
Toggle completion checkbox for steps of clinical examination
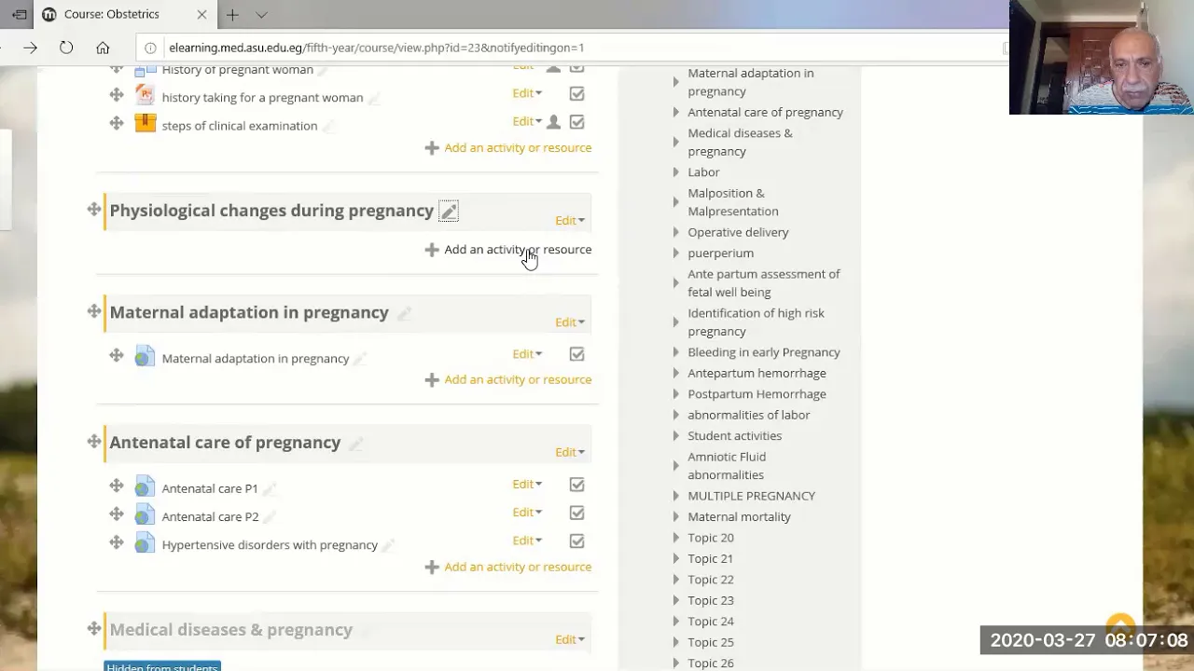point(576,122)
